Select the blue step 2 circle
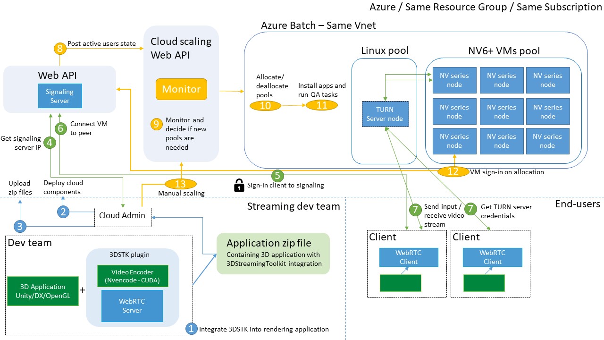 (62, 213)
